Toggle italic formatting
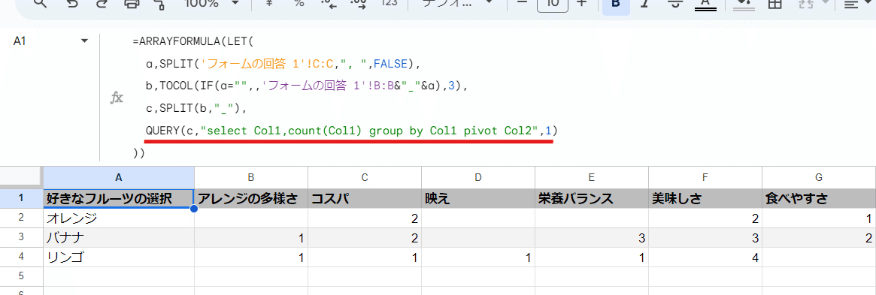 tap(644, 3)
